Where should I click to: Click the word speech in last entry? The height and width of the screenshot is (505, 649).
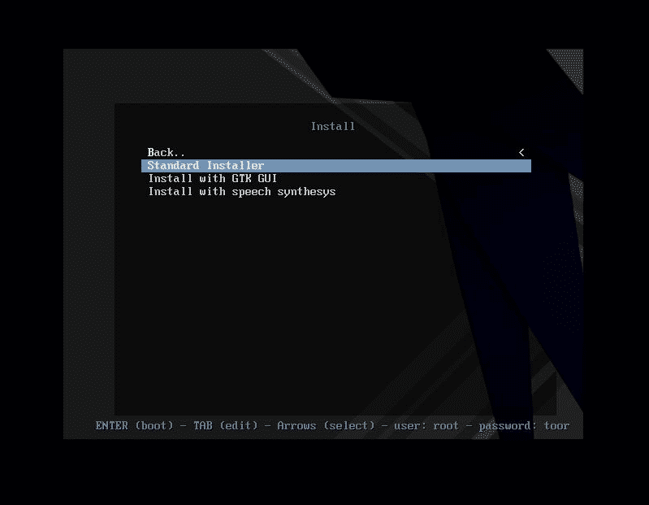click(x=251, y=192)
